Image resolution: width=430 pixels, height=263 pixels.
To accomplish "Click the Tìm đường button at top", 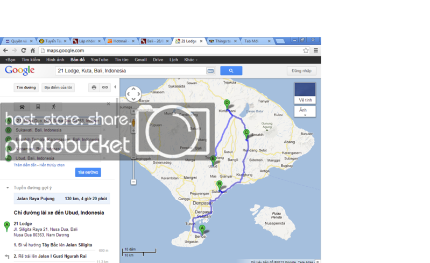I will point(26,87).
